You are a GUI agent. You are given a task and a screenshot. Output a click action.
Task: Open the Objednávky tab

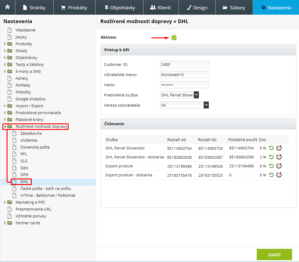click(x=119, y=7)
